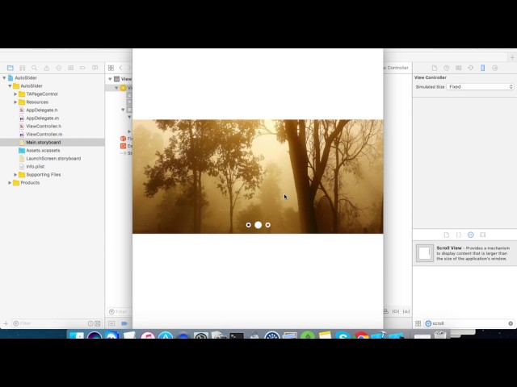Show the Identity inspector

pyautogui.click(x=458, y=68)
